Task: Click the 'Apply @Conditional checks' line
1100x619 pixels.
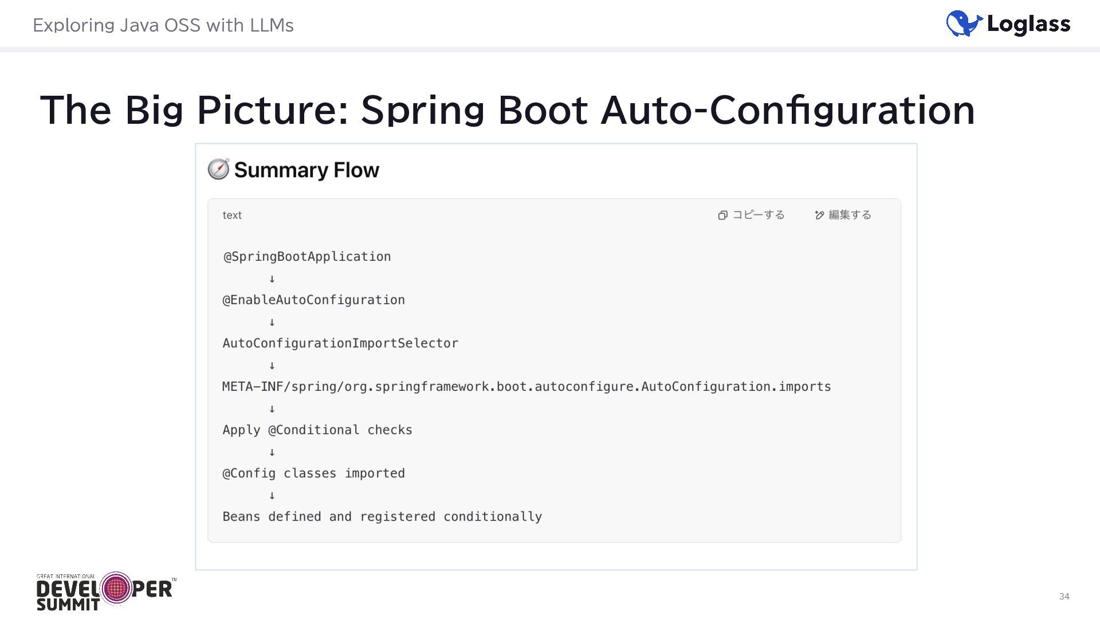Action: click(x=317, y=430)
